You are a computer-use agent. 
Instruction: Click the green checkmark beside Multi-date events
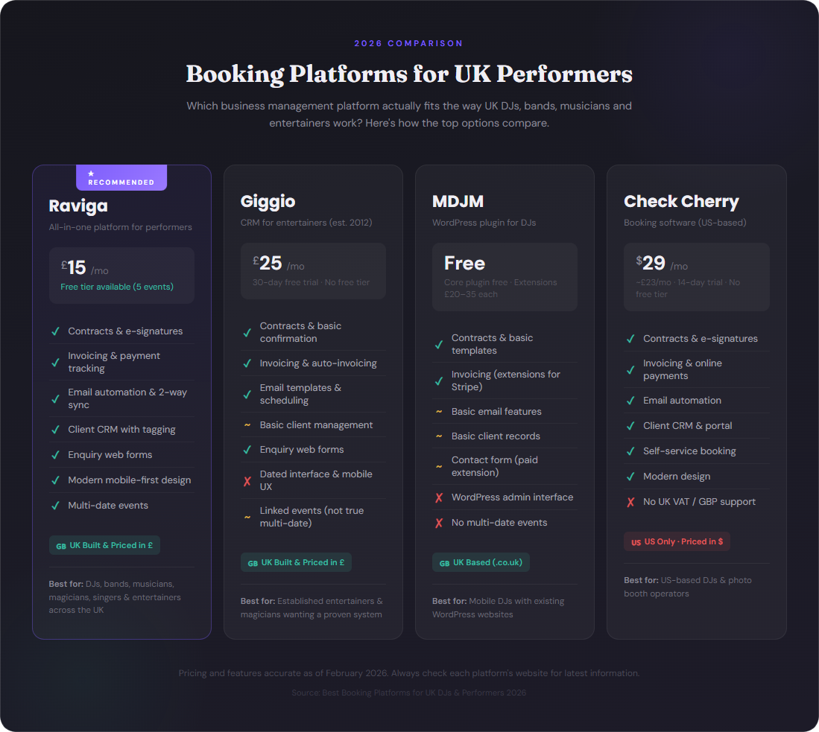55,506
